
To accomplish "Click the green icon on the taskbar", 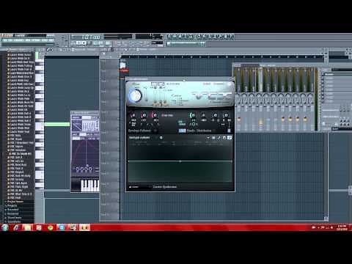I will pos(51,227).
